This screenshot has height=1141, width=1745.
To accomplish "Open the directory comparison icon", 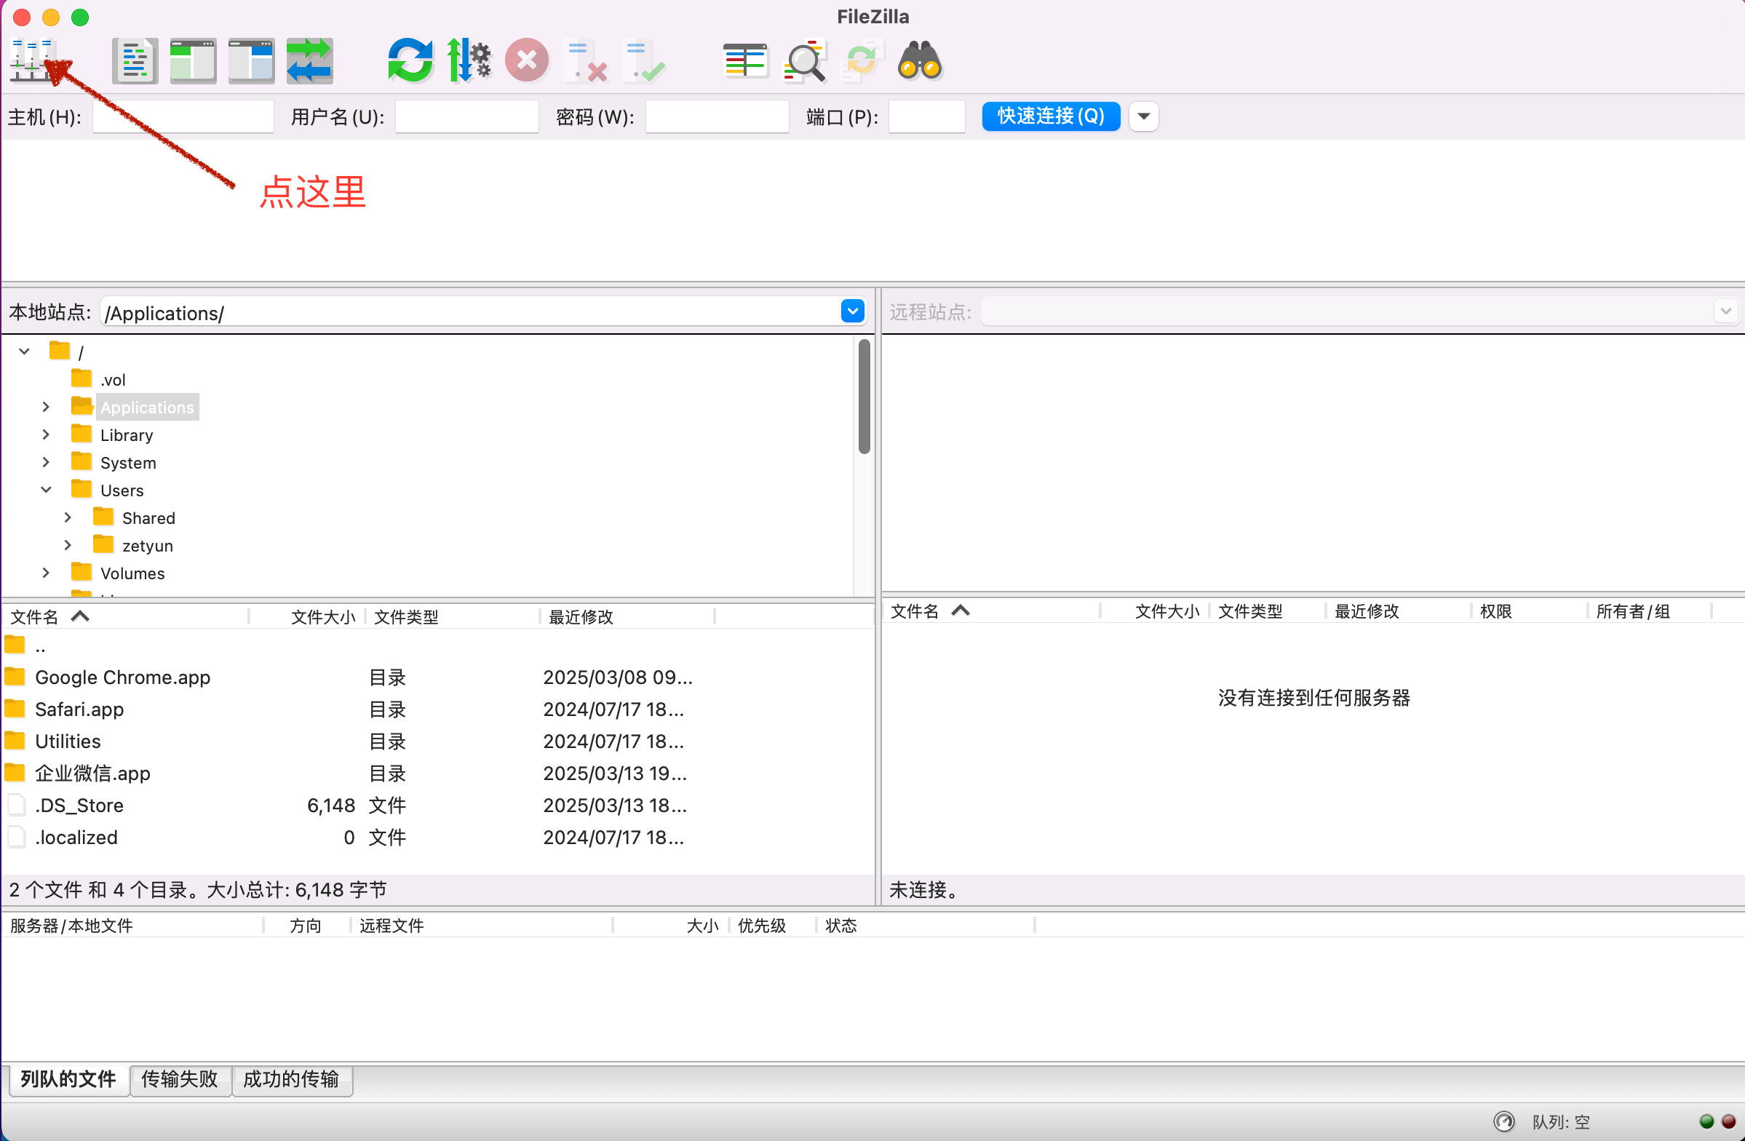I will [x=745, y=60].
